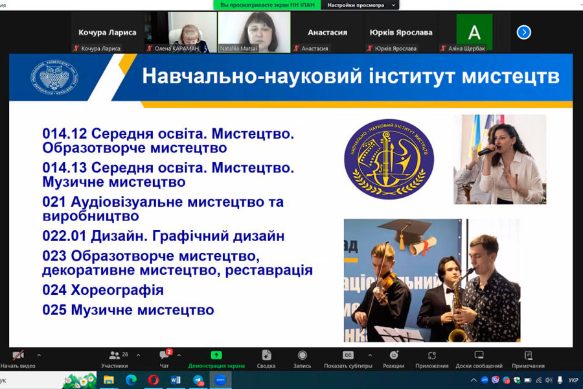Expand subtitles options arrow
This screenshot has width=583, height=389.
point(370,355)
